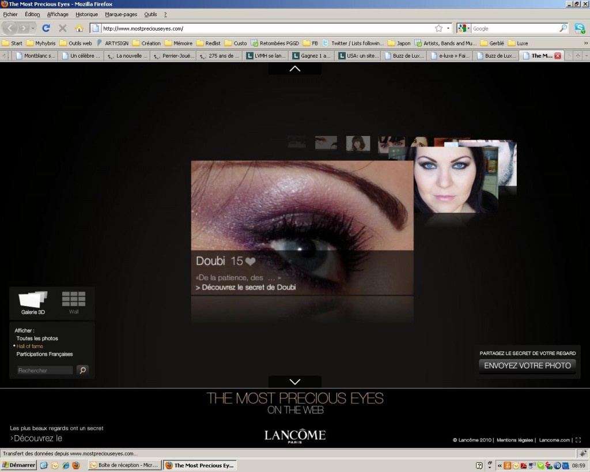Viewport: 590px width, 472px height.
Task: Open the back/forward history dropdown arrow
Action: tap(33, 28)
